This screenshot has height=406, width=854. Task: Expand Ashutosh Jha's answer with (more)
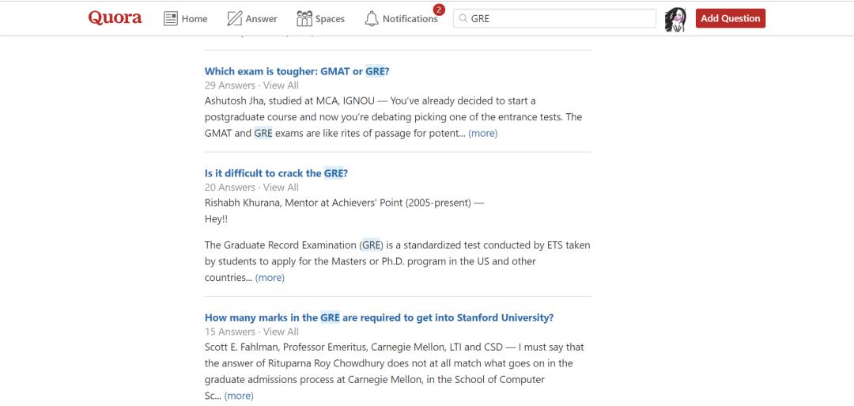click(482, 133)
